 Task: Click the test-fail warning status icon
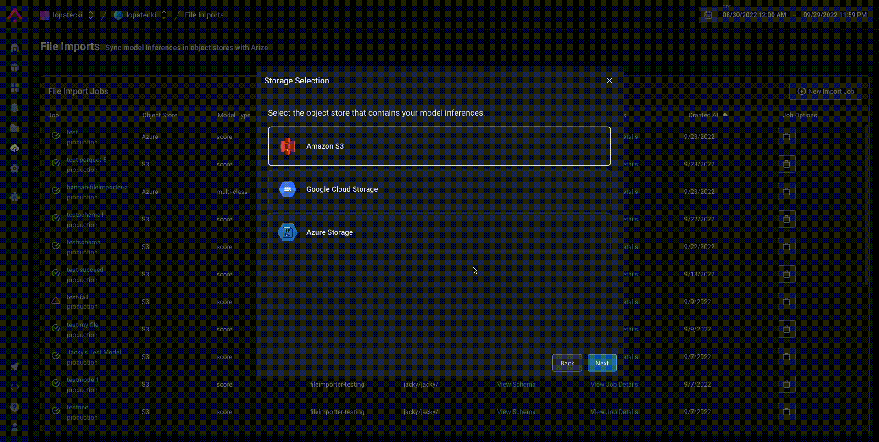56,300
